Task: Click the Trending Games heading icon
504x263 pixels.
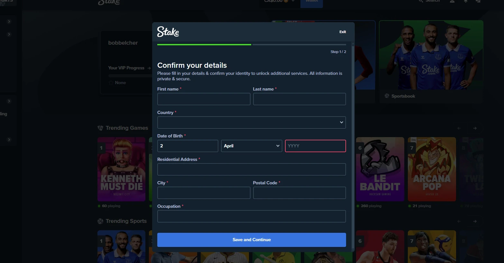Action: [100, 128]
